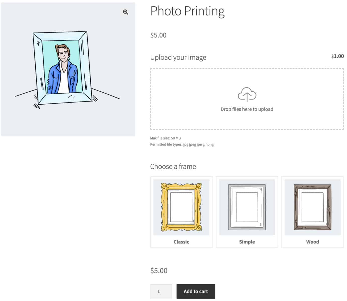Click the Simple frame name label
The height and width of the screenshot is (301, 347).
[247, 242]
